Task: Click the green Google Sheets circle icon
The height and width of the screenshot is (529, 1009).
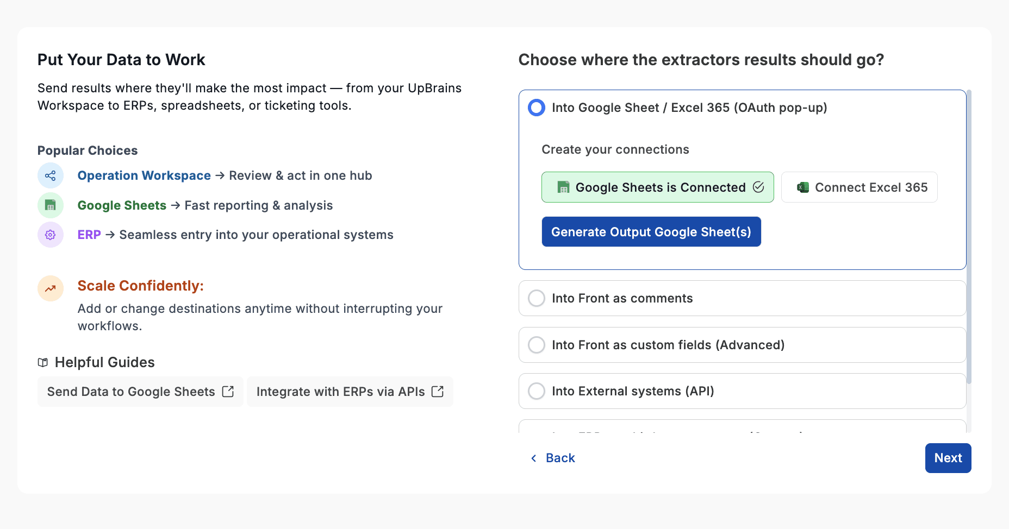Action: coord(51,205)
